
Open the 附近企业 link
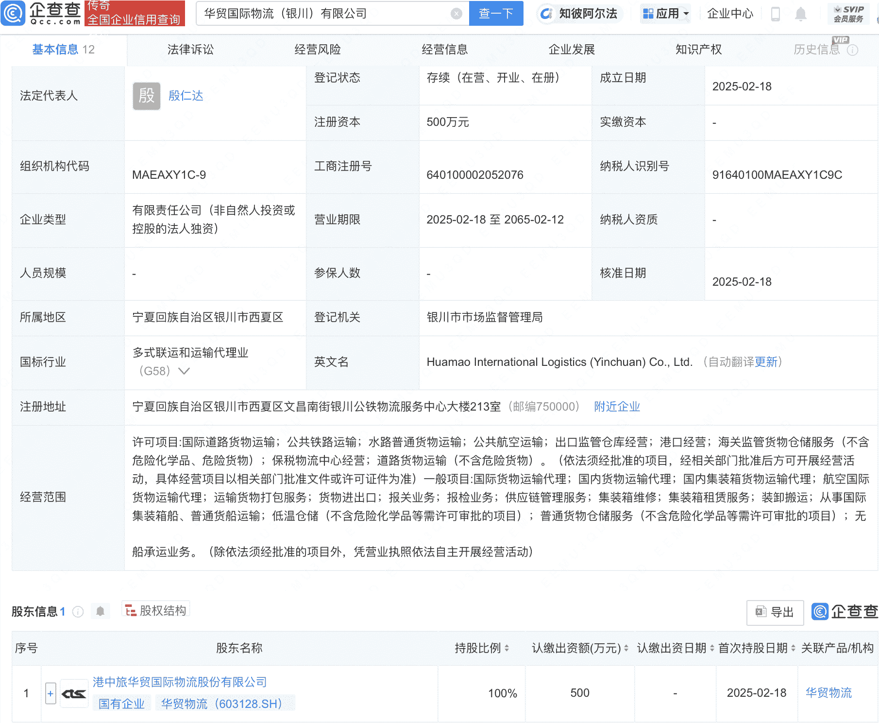tap(616, 406)
